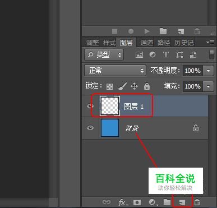Image resolution: width=217 pixels, height=208 pixels.
Task: Play the selected action
Action: click(147, 31)
